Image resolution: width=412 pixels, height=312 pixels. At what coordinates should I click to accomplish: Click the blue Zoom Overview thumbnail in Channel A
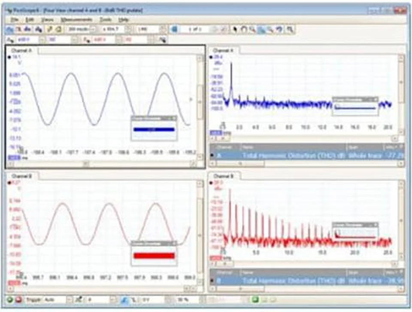[154, 129]
